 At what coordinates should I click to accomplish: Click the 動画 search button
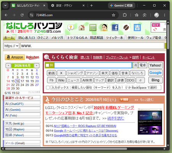click(x=52, y=73)
